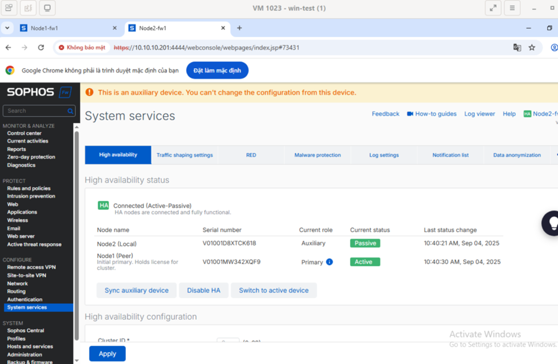The height and width of the screenshot is (364, 558).
Task: Click Switch to active device button
Action: pyautogui.click(x=274, y=290)
